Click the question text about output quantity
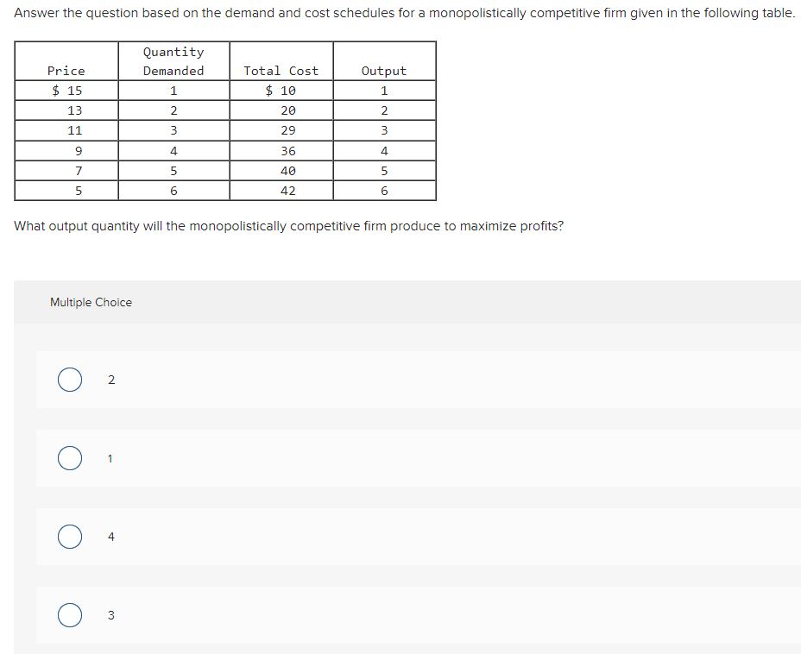Screen dimensions: 801x654 (x=289, y=225)
